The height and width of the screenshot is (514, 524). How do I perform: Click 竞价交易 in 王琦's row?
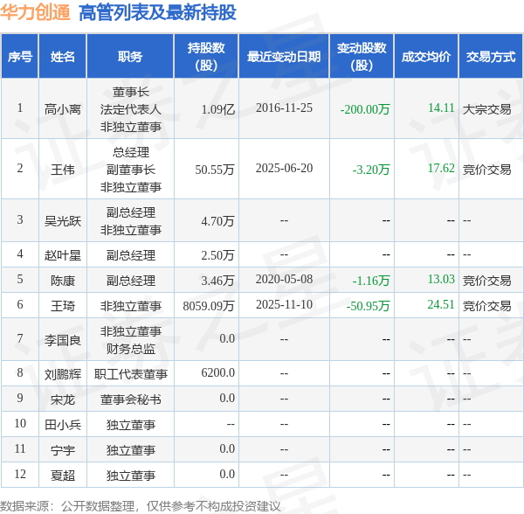(x=487, y=306)
